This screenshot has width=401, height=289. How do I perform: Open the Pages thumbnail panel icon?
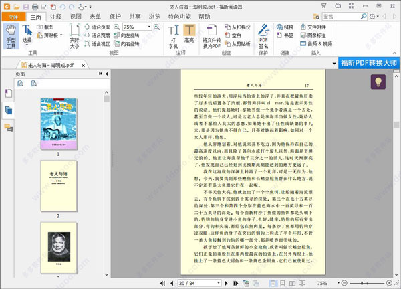pyautogui.click(x=9, y=110)
